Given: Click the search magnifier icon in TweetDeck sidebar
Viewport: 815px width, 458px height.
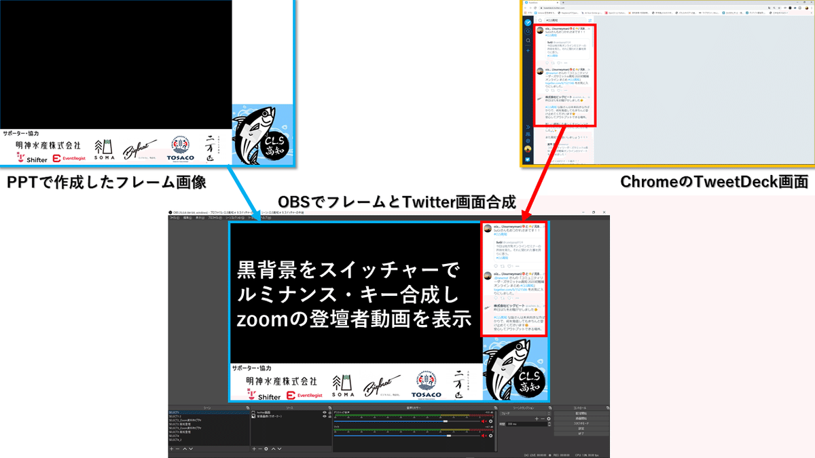Looking at the screenshot, I should pyautogui.click(x=528, y=41).
